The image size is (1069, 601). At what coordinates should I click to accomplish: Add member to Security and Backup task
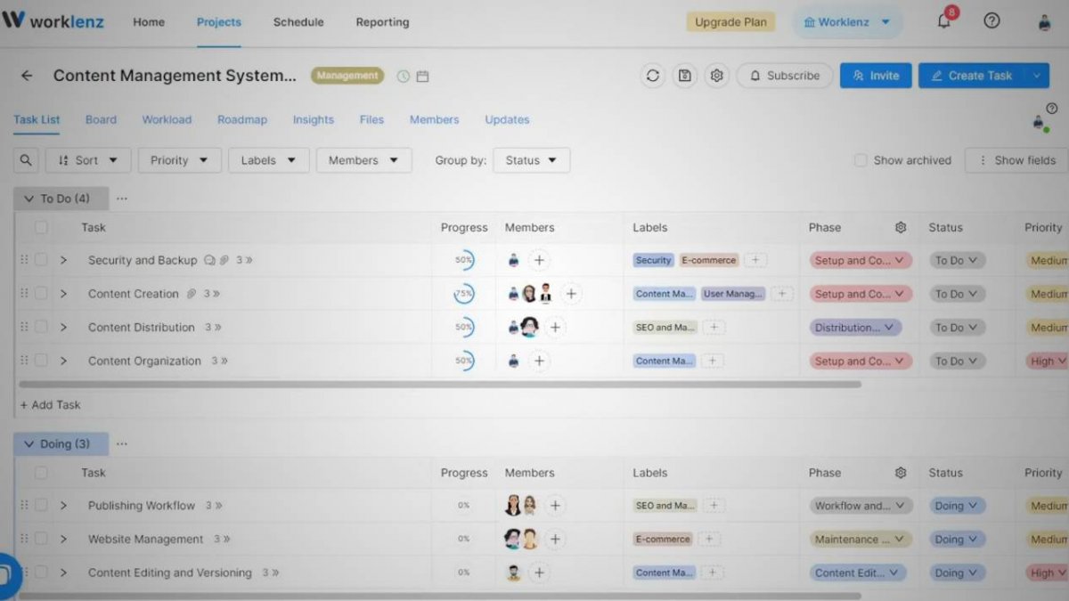539,261
